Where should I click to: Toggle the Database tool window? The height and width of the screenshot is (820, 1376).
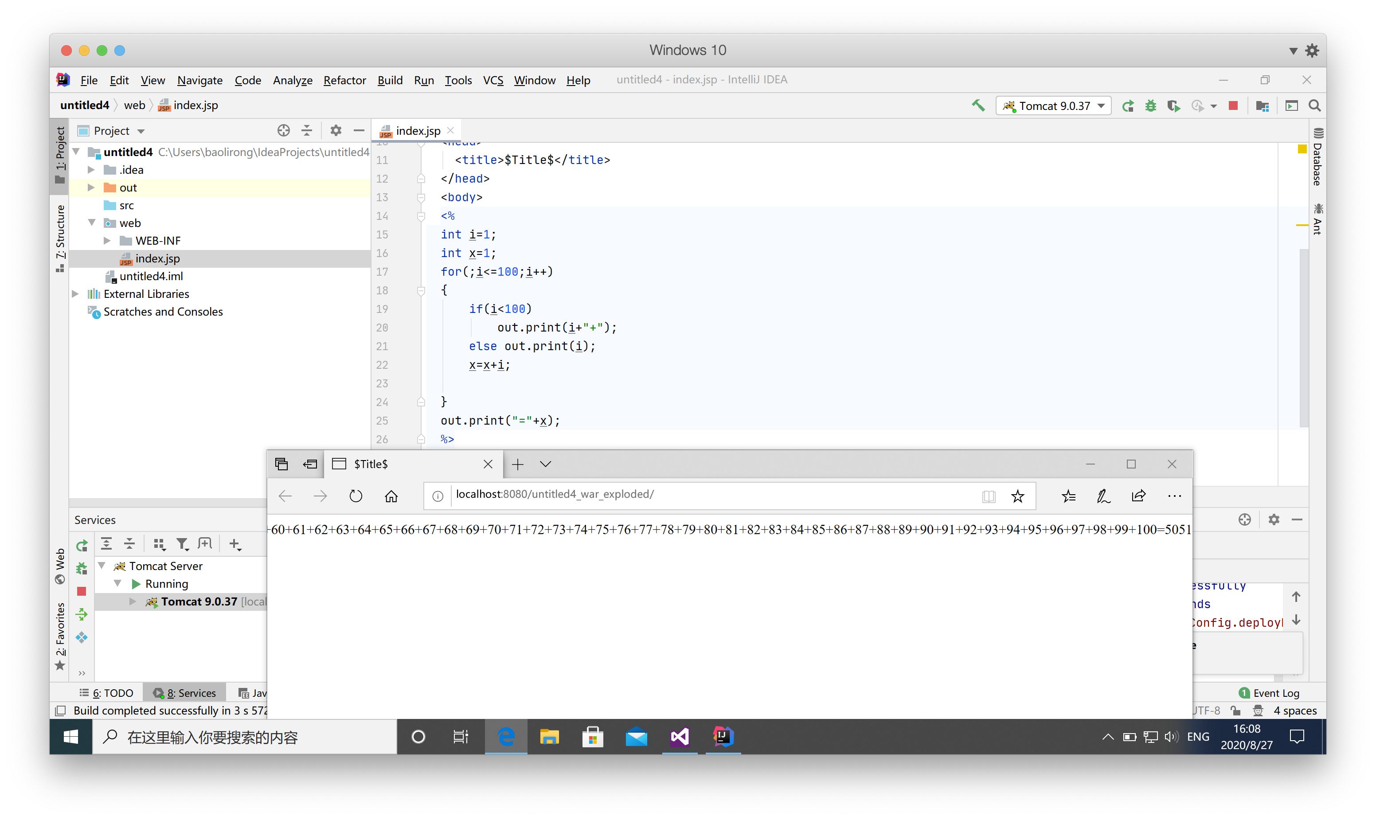(1317, 157)
